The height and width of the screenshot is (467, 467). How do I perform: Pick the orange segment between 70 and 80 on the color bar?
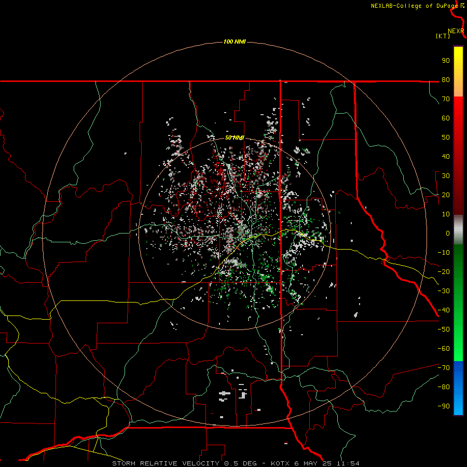tap(458, 88)
